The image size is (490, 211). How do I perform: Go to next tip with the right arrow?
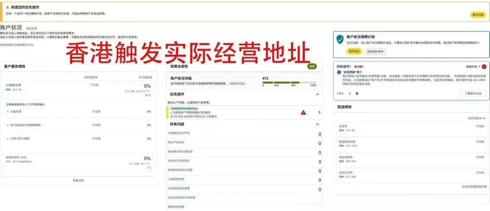[357, 93]
